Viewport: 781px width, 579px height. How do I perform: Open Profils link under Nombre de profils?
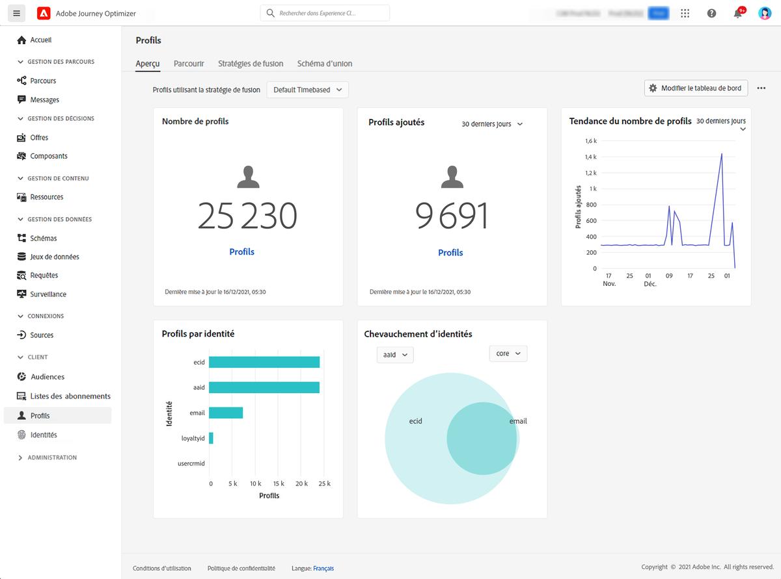pyautogui.click(x=241, y=251)
